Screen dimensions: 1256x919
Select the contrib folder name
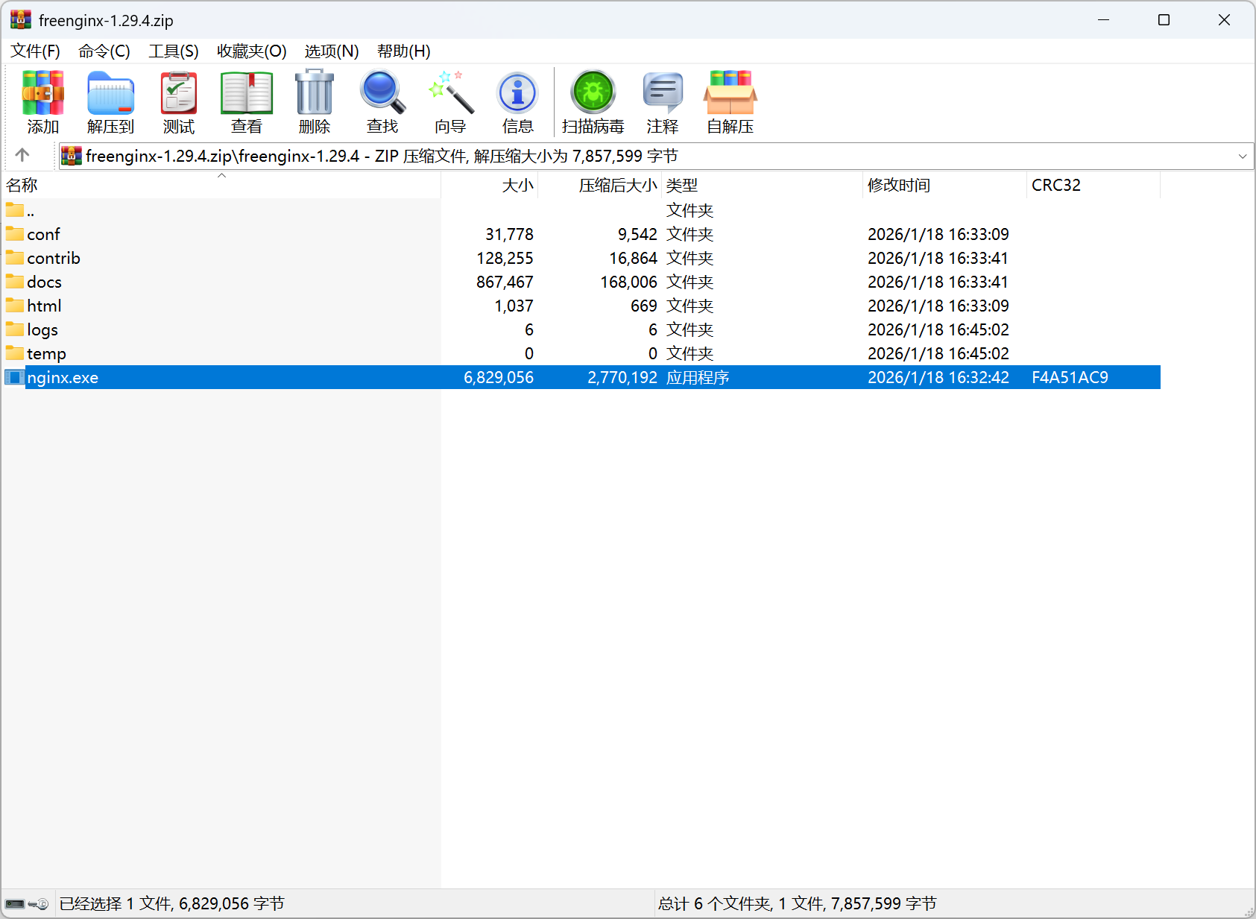point(54,258)
